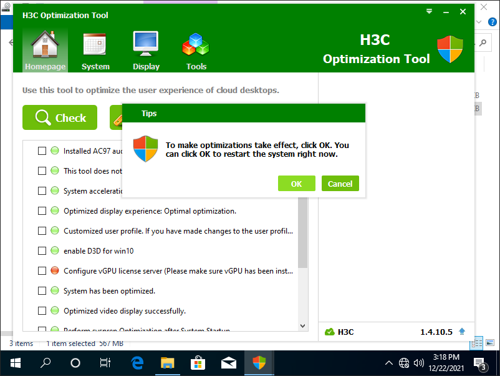
Task: Switch to the System tab
Action: 95,51
